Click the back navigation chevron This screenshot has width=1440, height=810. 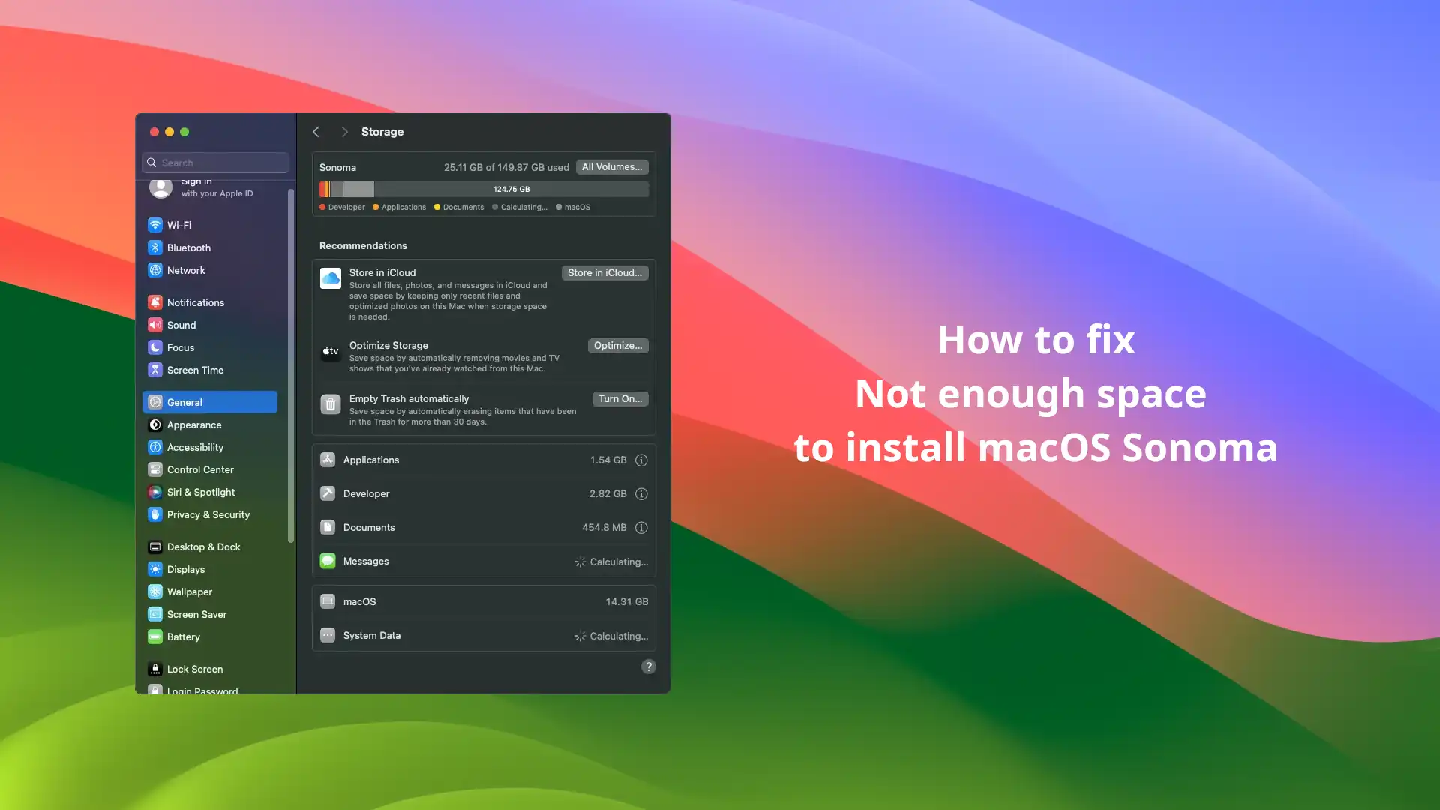(x=316, y=131)
